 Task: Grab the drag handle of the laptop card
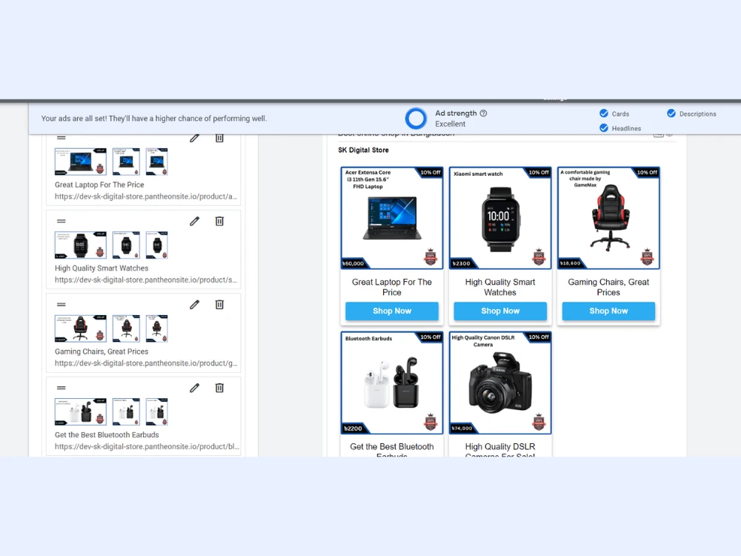point(61,138)
